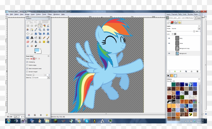Select the Fuzzy Select wand tool
The image size is (212, 129).
tap(40, 26)
